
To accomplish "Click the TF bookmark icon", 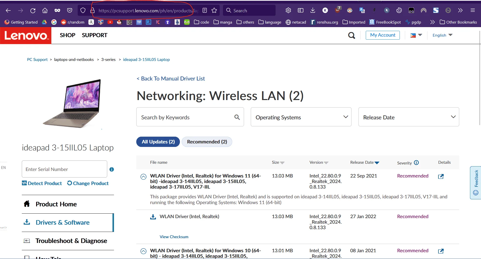I will click(x=139, y=22).
